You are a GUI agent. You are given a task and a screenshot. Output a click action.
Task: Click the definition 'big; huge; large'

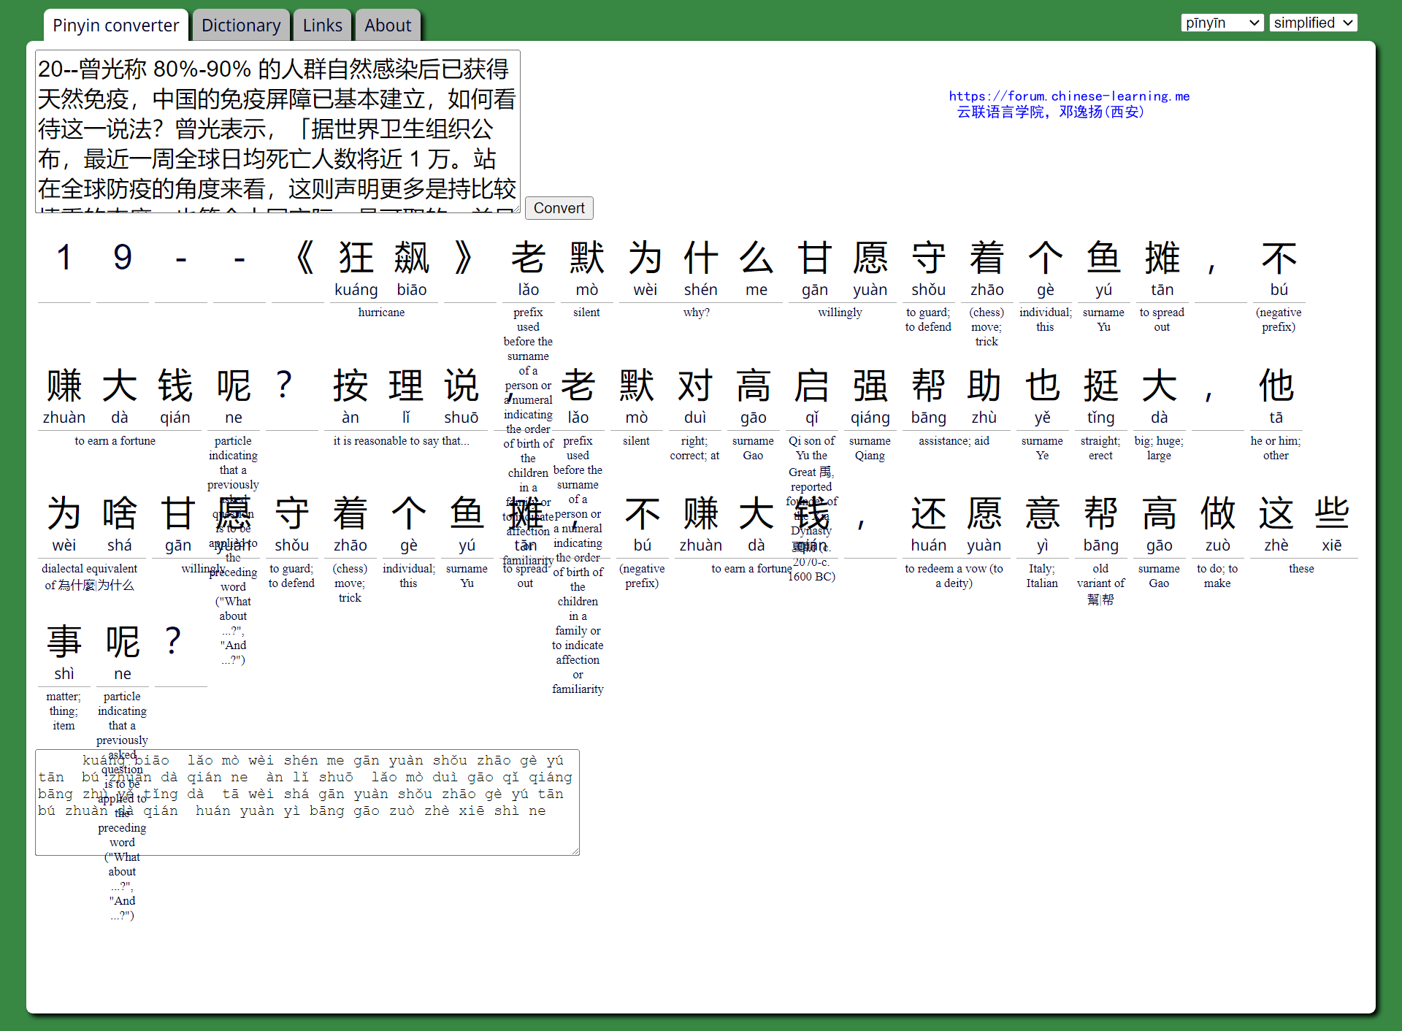1159,448
